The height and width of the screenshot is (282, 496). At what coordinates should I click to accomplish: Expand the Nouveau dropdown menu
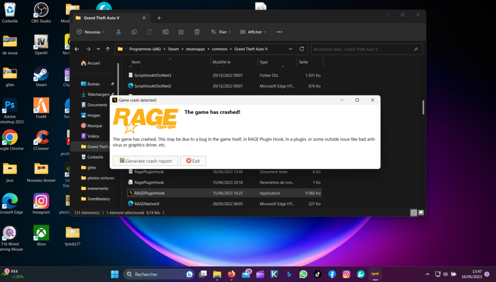point(91,32)
